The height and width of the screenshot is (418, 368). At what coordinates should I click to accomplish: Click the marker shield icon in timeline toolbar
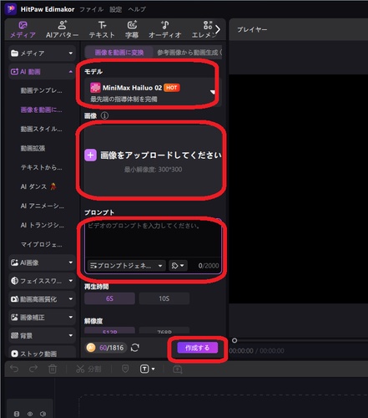[x=125, y=369]
